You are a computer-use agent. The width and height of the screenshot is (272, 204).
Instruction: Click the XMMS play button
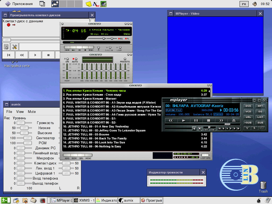pyautogui.click(x=73, y=47)
